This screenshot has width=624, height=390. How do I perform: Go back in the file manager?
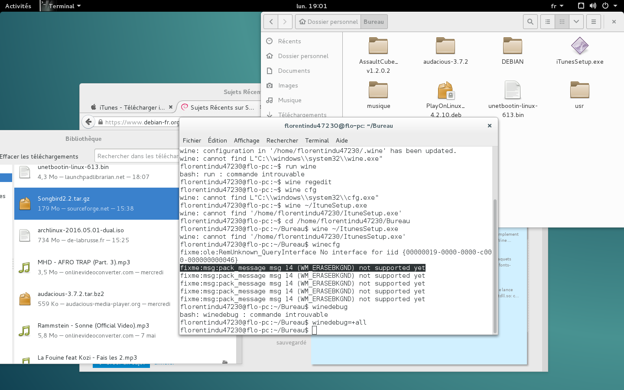[x=271, y=22]
